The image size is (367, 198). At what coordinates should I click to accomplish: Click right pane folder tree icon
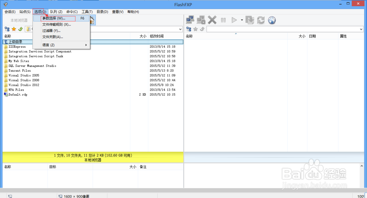click(189, 29)
